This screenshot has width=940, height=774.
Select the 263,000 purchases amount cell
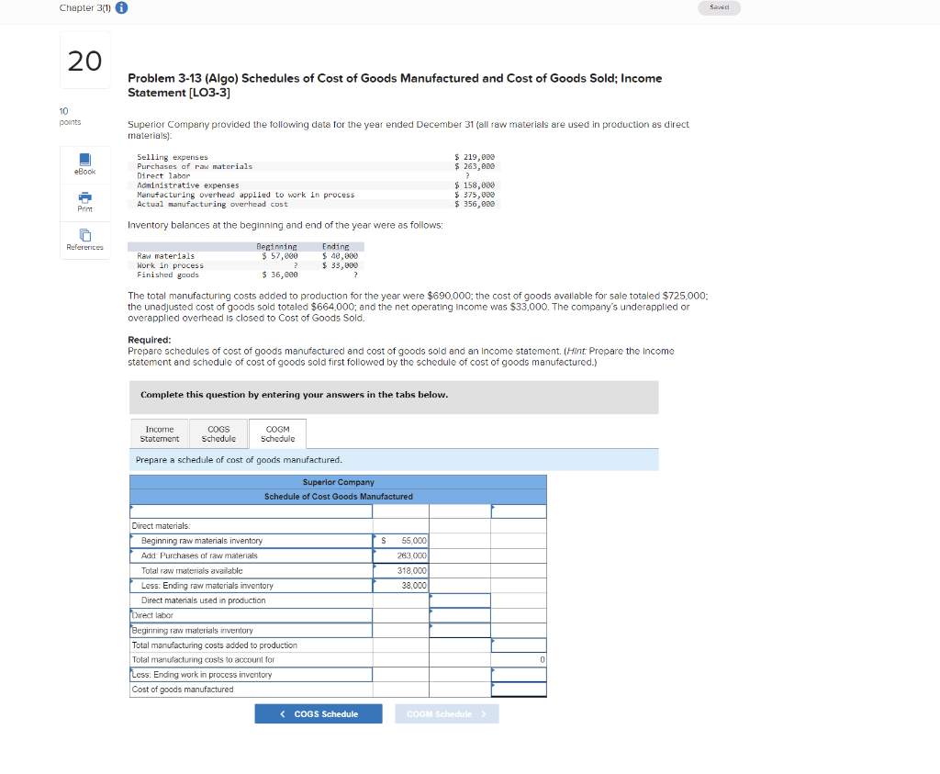(x=399, y=555)
